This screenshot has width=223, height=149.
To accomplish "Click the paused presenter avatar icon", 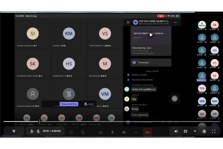I will tap(69, 94).
